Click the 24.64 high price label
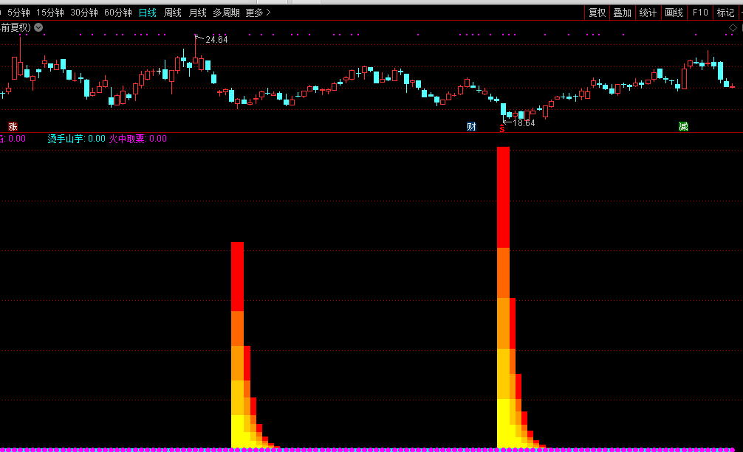743x452 pixels. click(x=216, y=40)
